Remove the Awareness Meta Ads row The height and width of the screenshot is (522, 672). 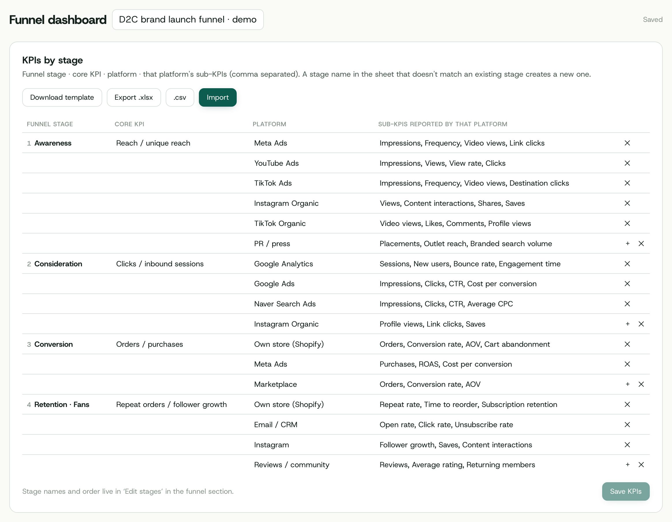click(627, 143)
